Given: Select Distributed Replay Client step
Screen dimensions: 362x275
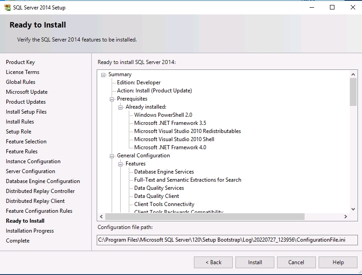Looking at the screenshot, I should pyautogui.click(x=35, y=201).
